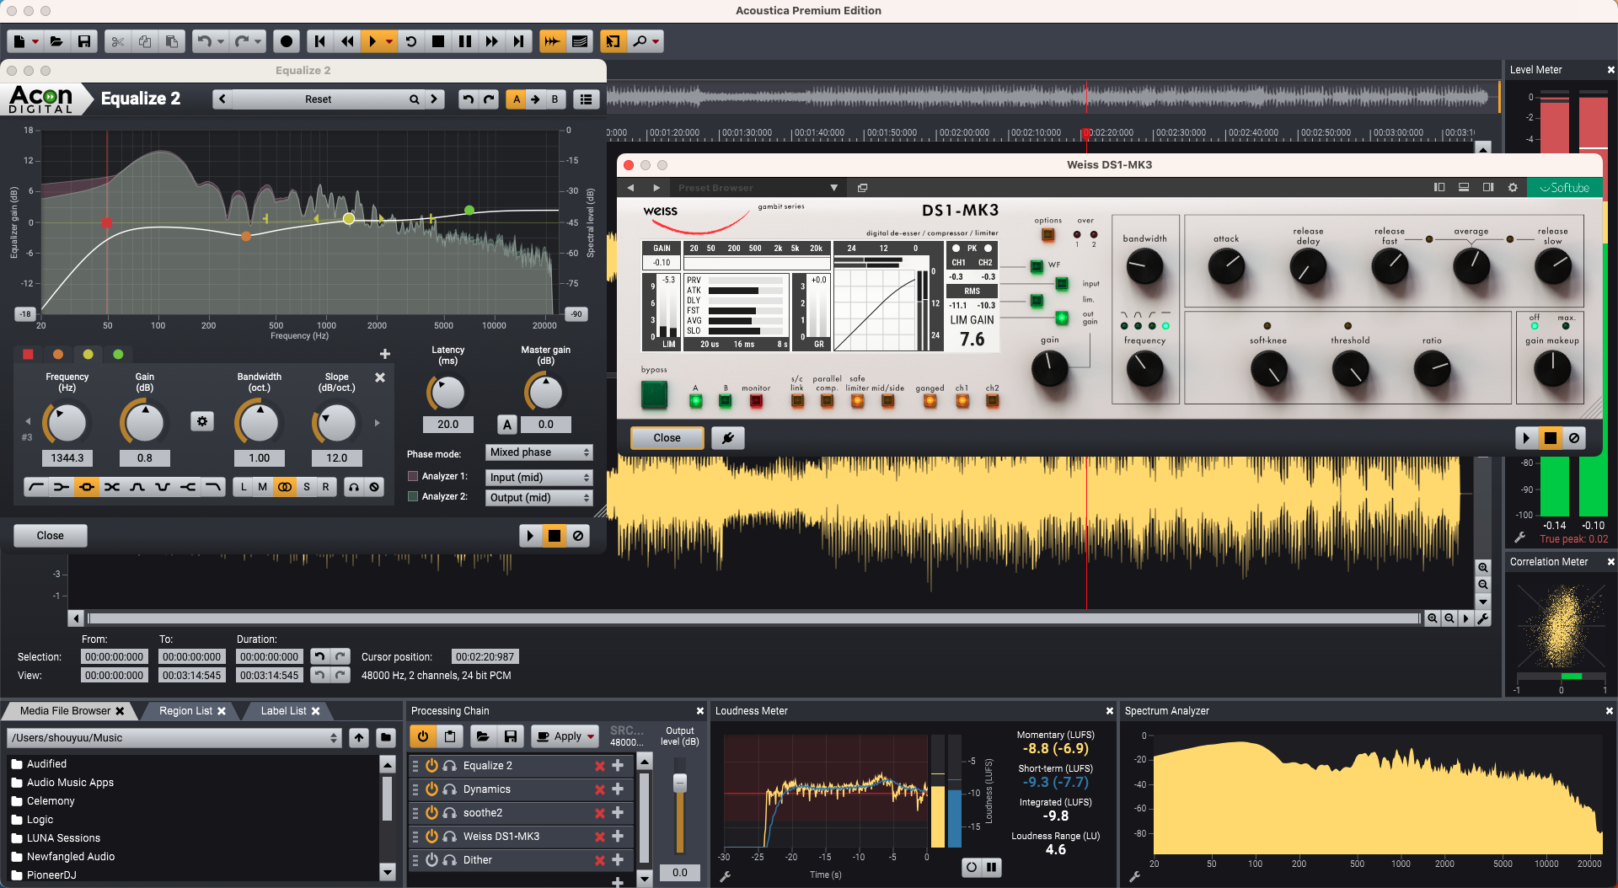Enable the Dither power toggle in chain
Viewport: 1618px width, 888px height.
431,860
